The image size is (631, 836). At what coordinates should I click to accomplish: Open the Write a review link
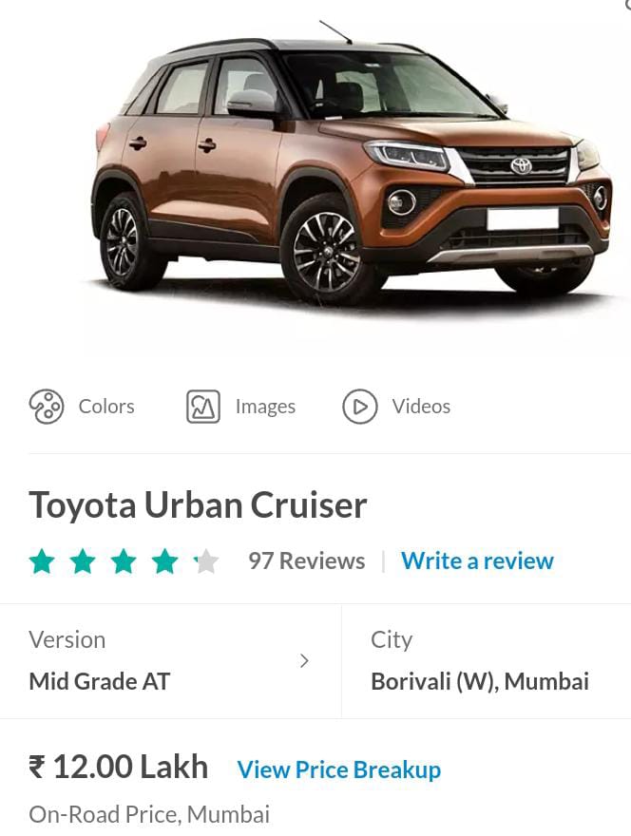point(477,560)
